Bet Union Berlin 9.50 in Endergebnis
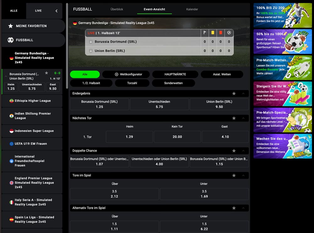This screenshot has height=233, width=314. (x=219, y=104)
